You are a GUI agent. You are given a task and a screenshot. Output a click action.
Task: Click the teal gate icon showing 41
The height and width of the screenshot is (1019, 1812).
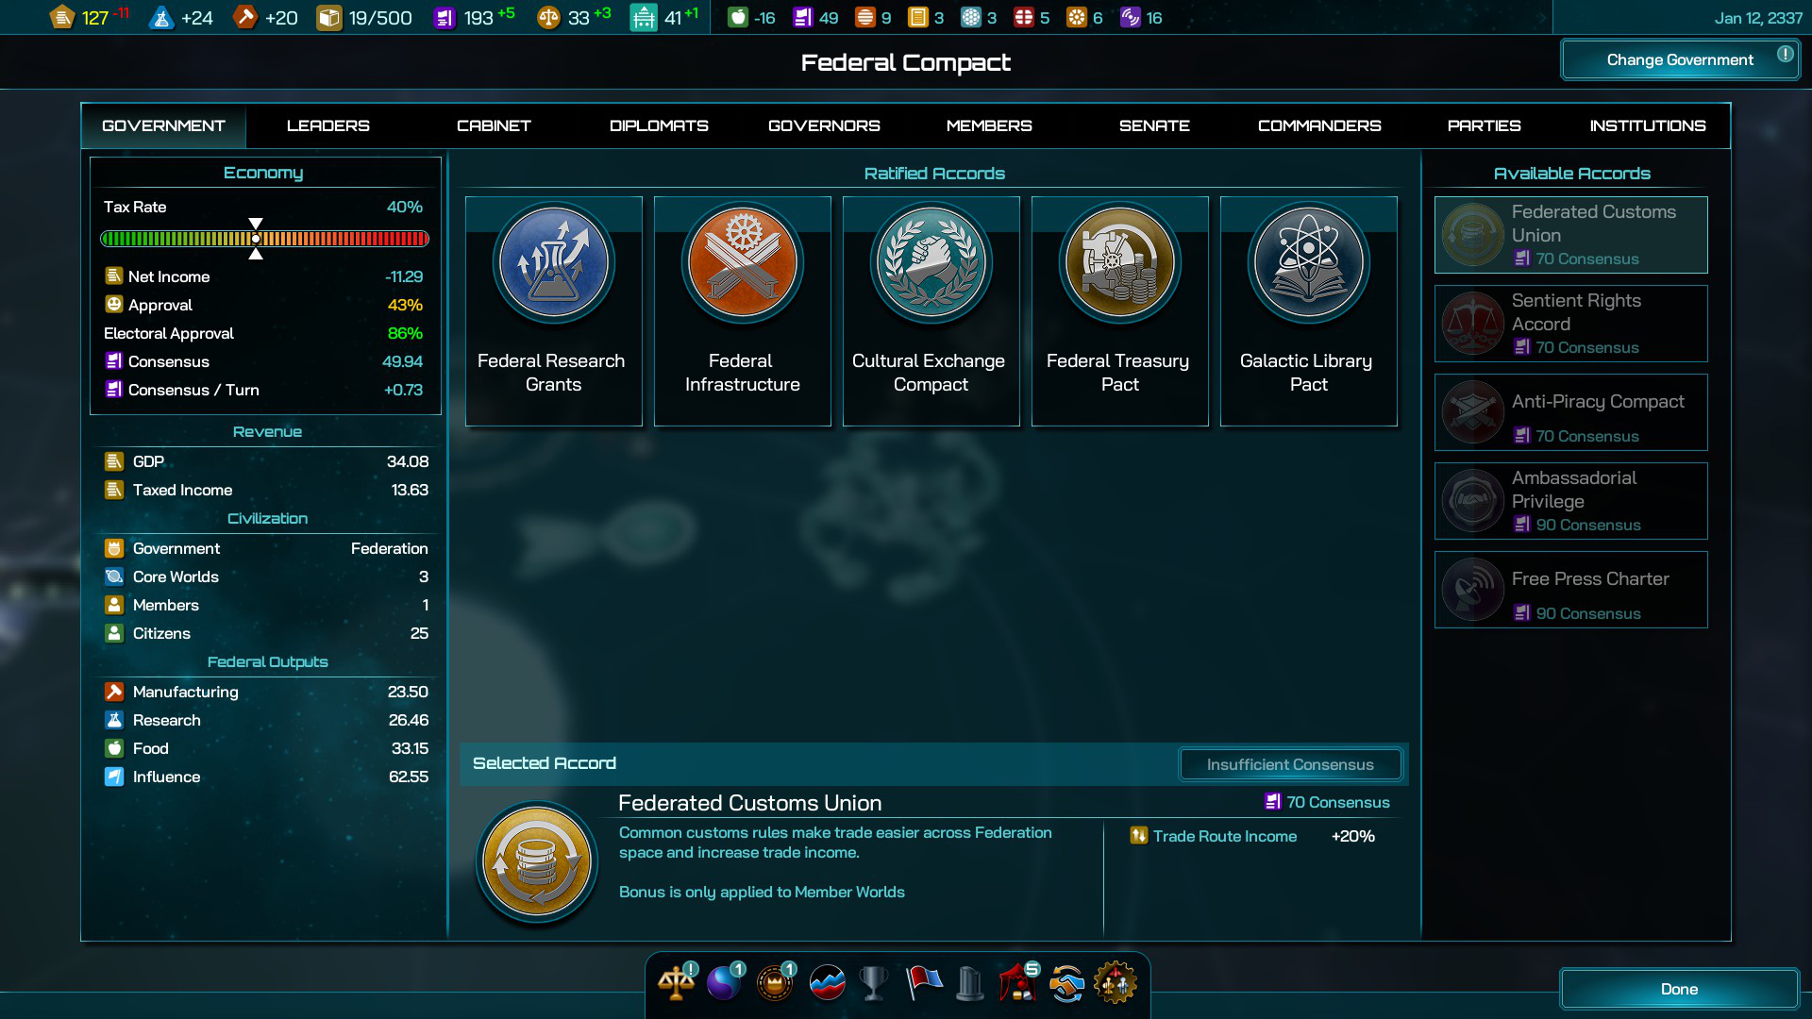click(644, 17)
